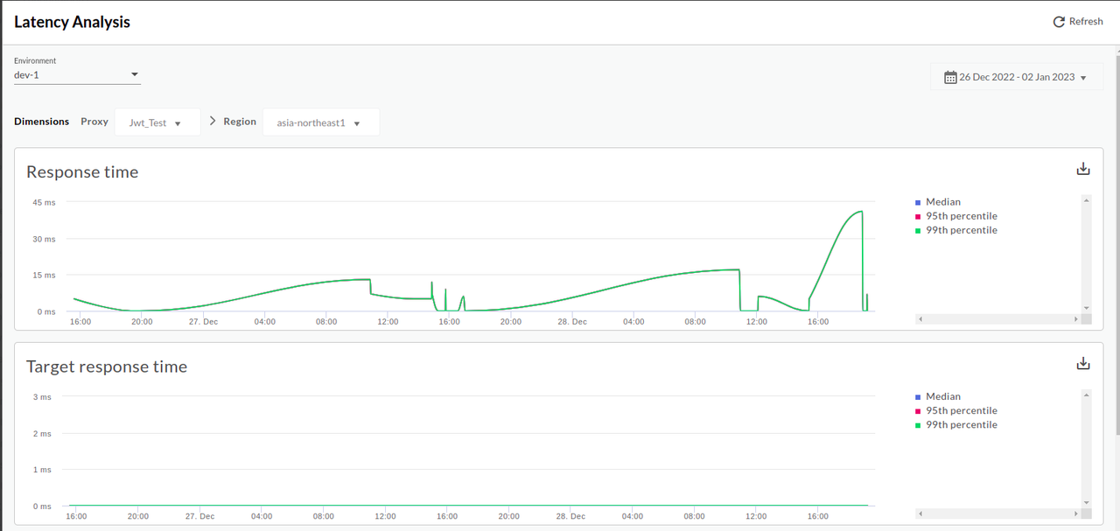Open the Proxy Jwt_Test dropdown
1120x531 pixels.
click(157, 122)
